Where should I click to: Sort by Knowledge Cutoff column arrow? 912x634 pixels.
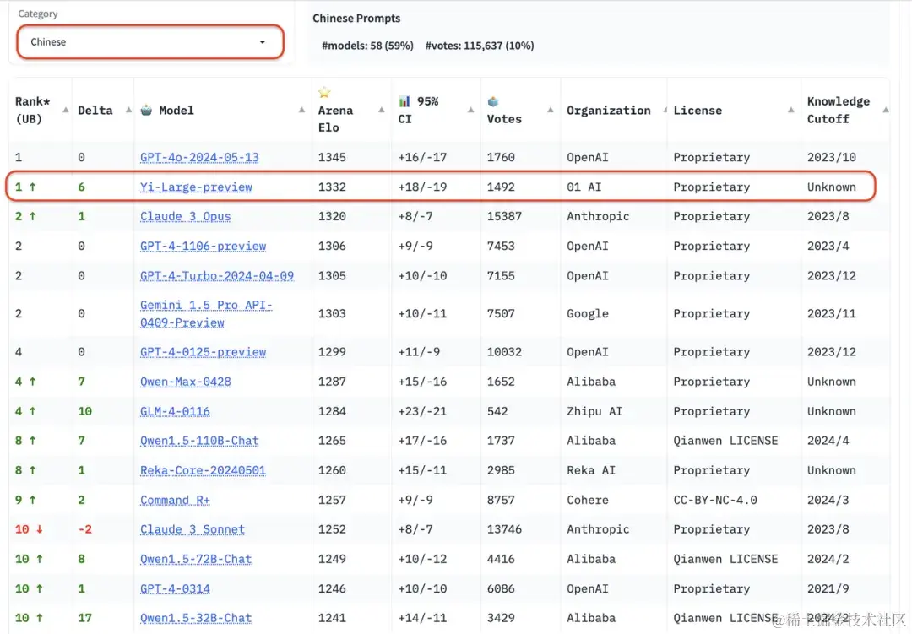[x=886, y=110]
